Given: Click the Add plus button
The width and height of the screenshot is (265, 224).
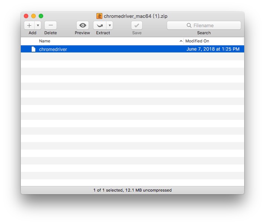Looking at the screenshot, I should coord(29,25).
